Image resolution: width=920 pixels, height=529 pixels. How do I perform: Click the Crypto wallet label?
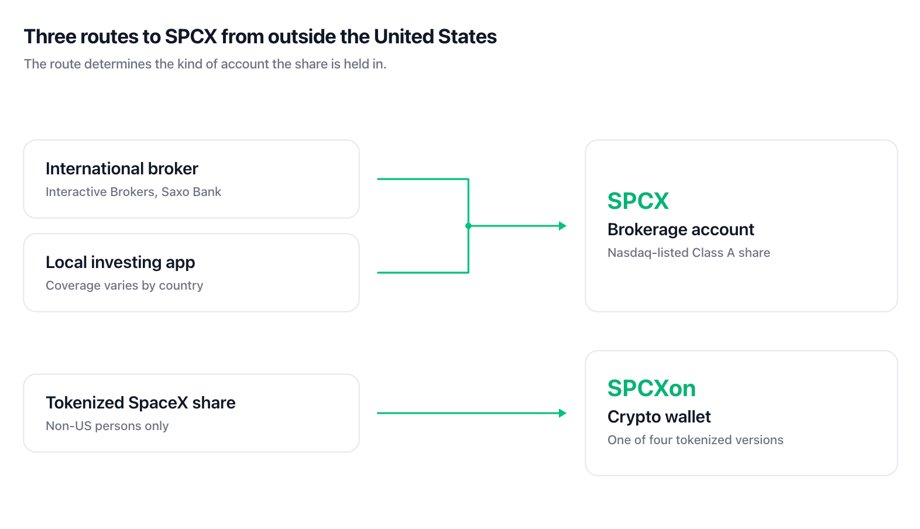(659, 417)
